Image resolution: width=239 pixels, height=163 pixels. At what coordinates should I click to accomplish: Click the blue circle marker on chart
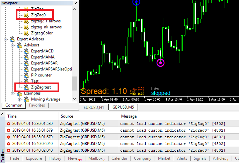136,2
